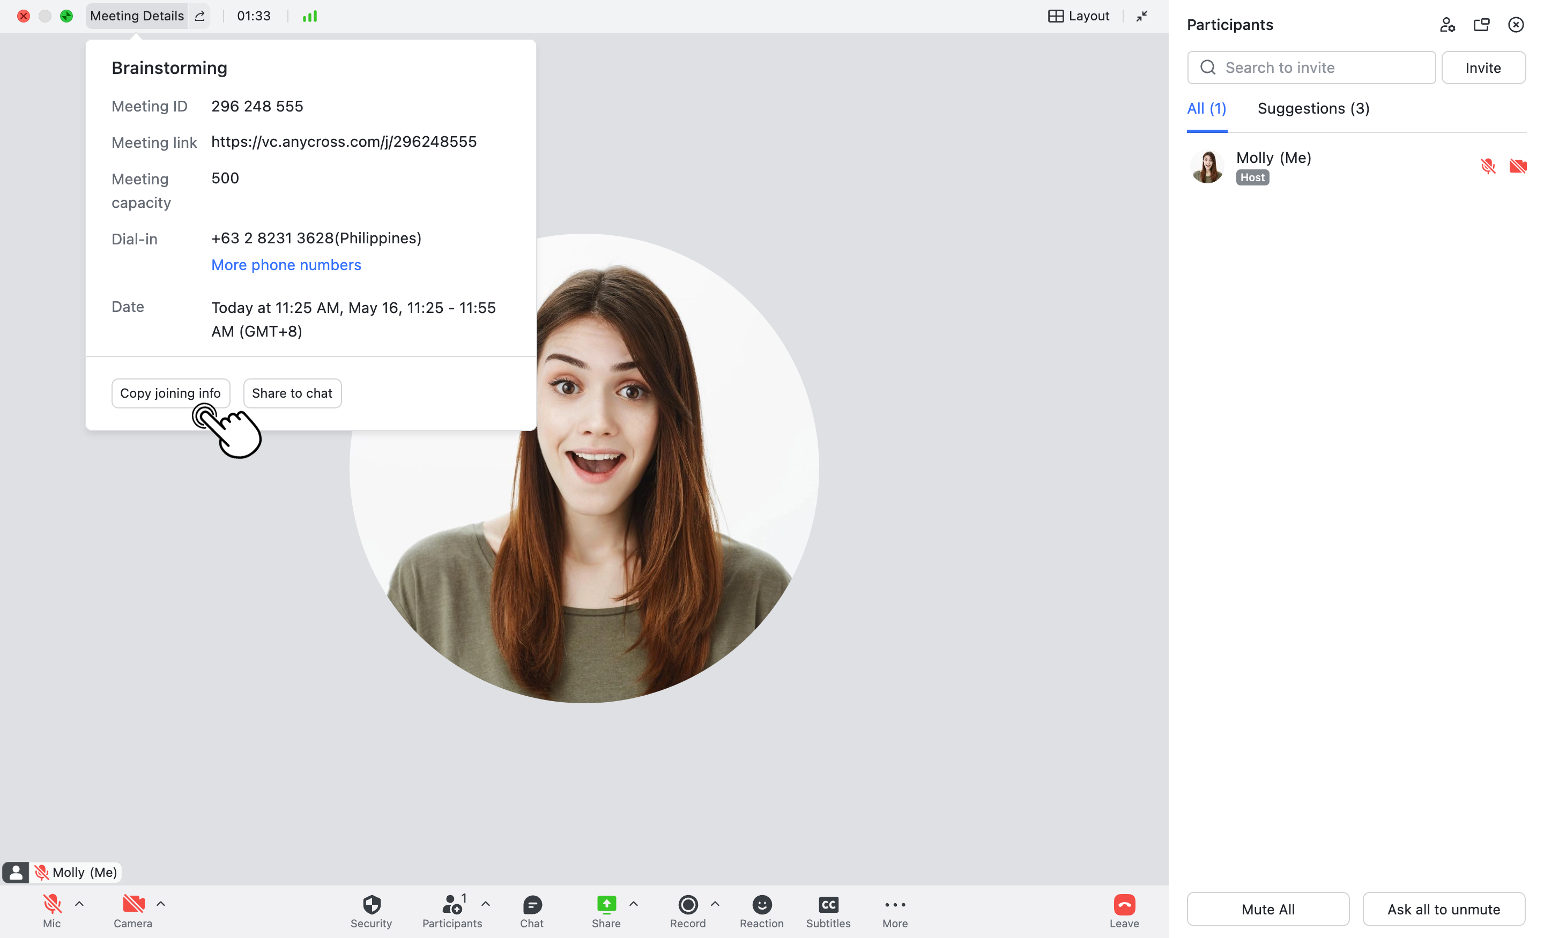
Task: Toggle Molly's muted mic icon in list
Action: point(1488,166)
